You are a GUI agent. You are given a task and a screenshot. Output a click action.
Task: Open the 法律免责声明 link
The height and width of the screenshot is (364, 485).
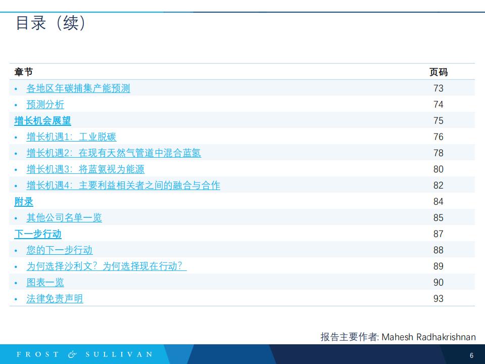[55, 298]
